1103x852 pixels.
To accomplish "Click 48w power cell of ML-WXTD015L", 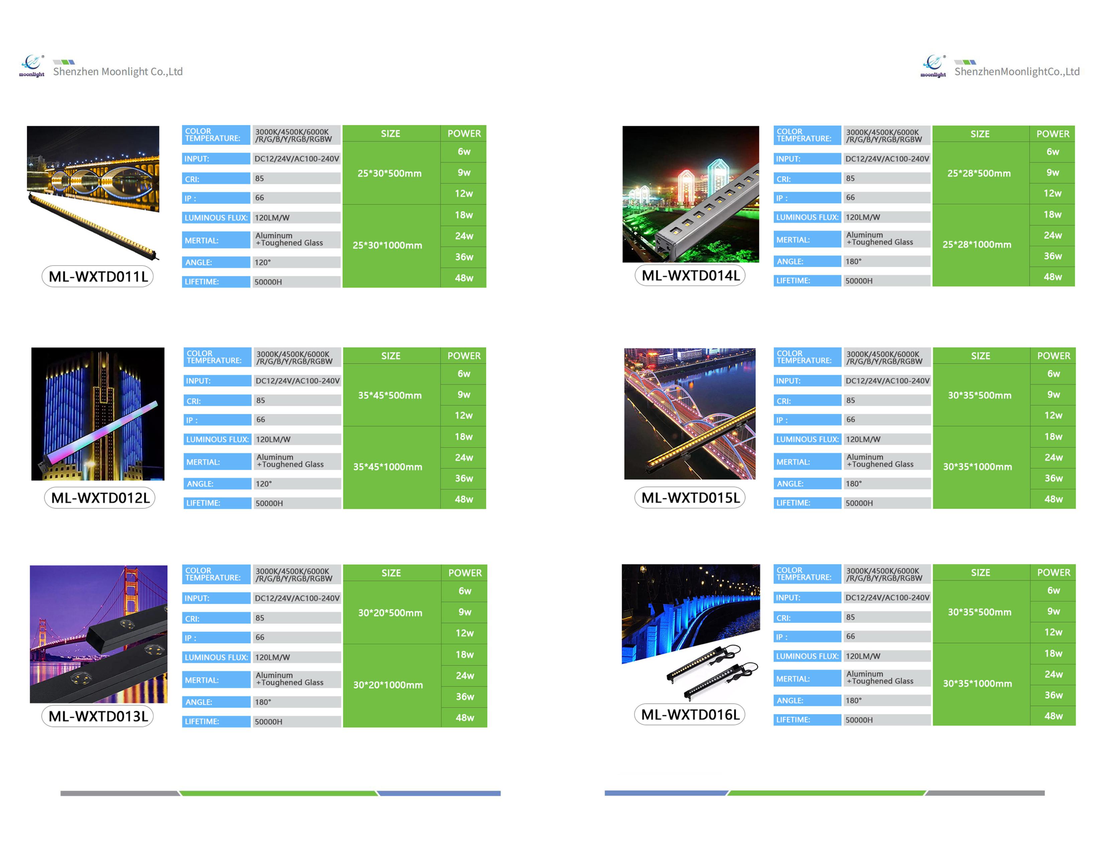I will pos(1053,499).
